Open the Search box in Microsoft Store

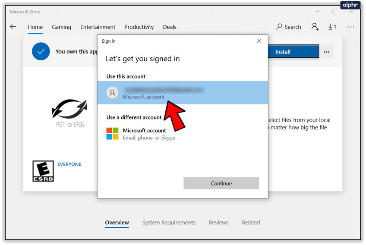click(288, 27)
